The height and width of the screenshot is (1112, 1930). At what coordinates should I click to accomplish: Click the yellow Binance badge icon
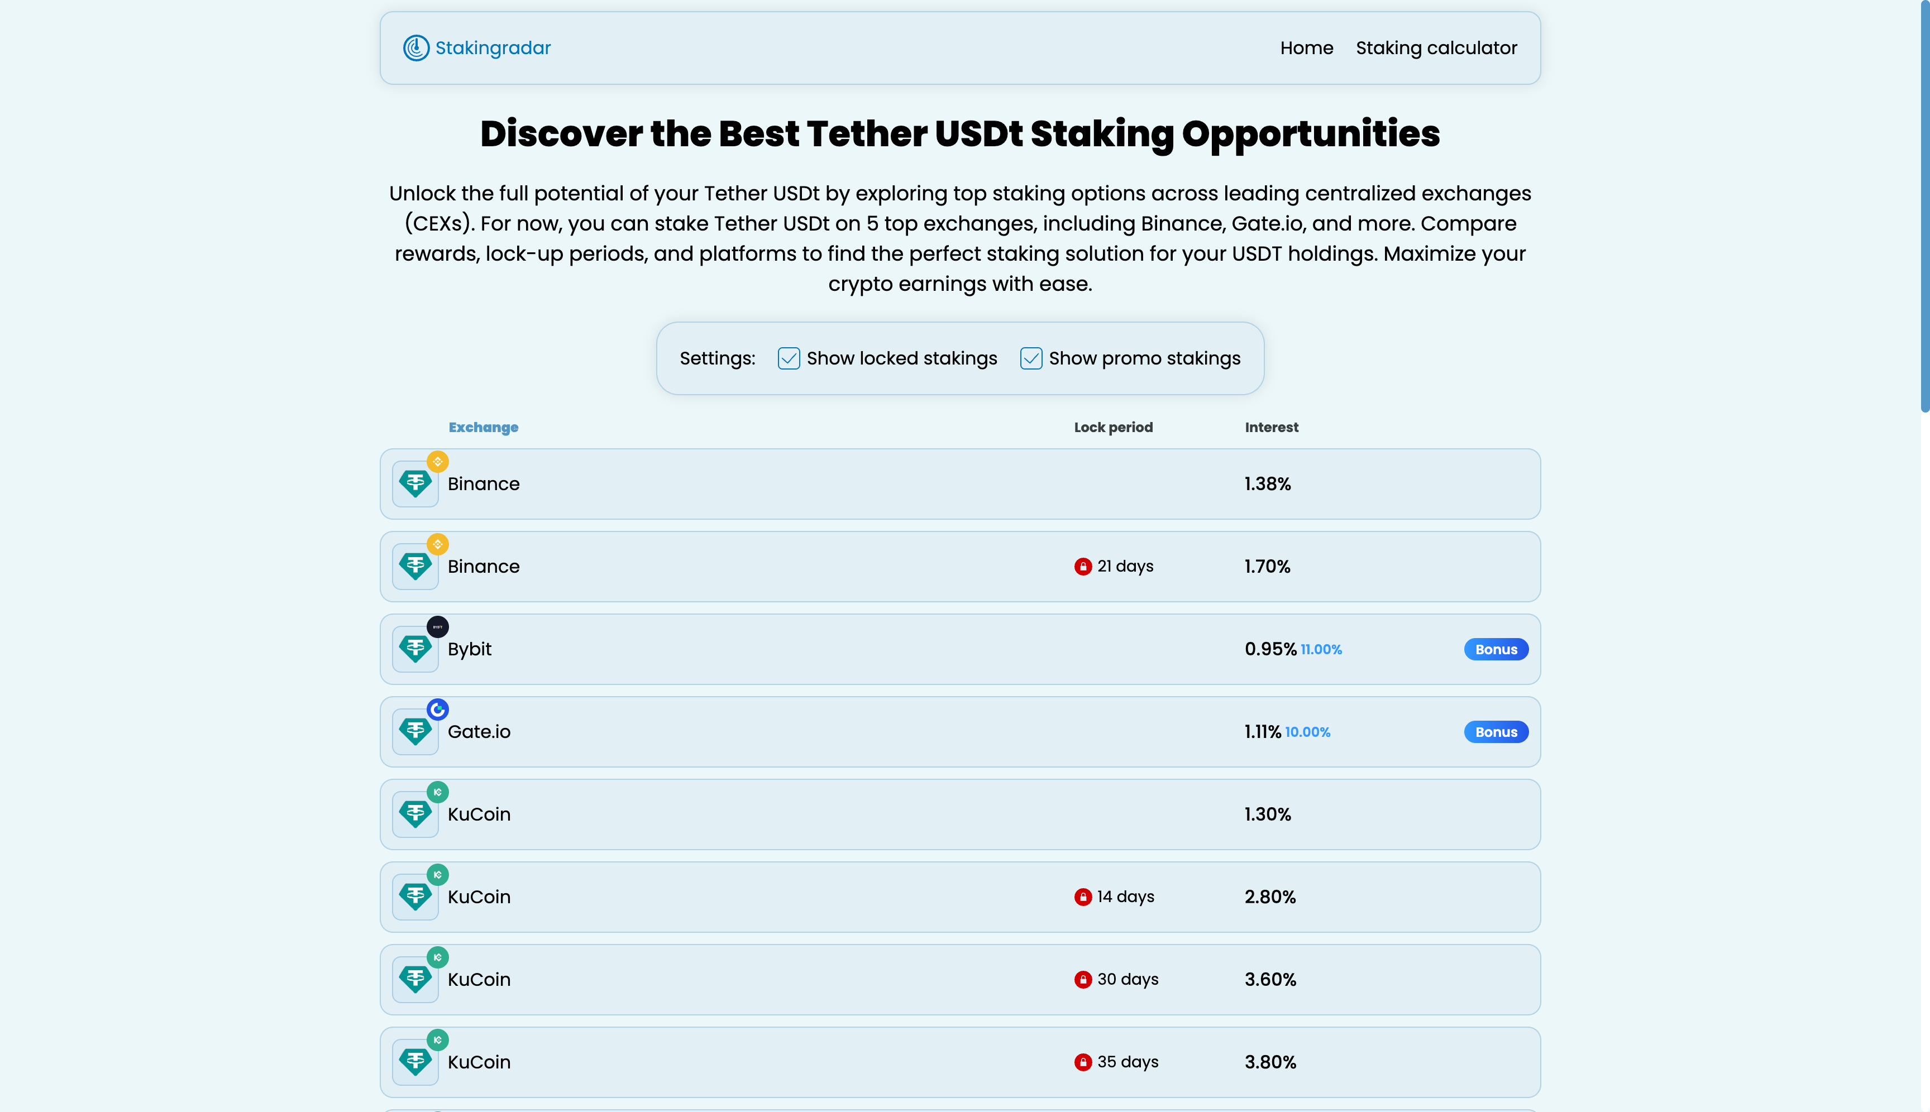coord(437,461)
